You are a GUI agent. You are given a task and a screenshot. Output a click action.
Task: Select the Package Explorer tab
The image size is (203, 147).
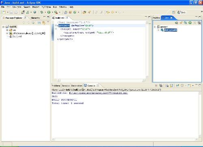(x=14, y=18)
